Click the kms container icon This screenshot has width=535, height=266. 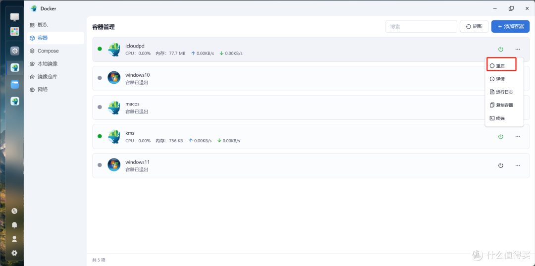coord(114,136)
